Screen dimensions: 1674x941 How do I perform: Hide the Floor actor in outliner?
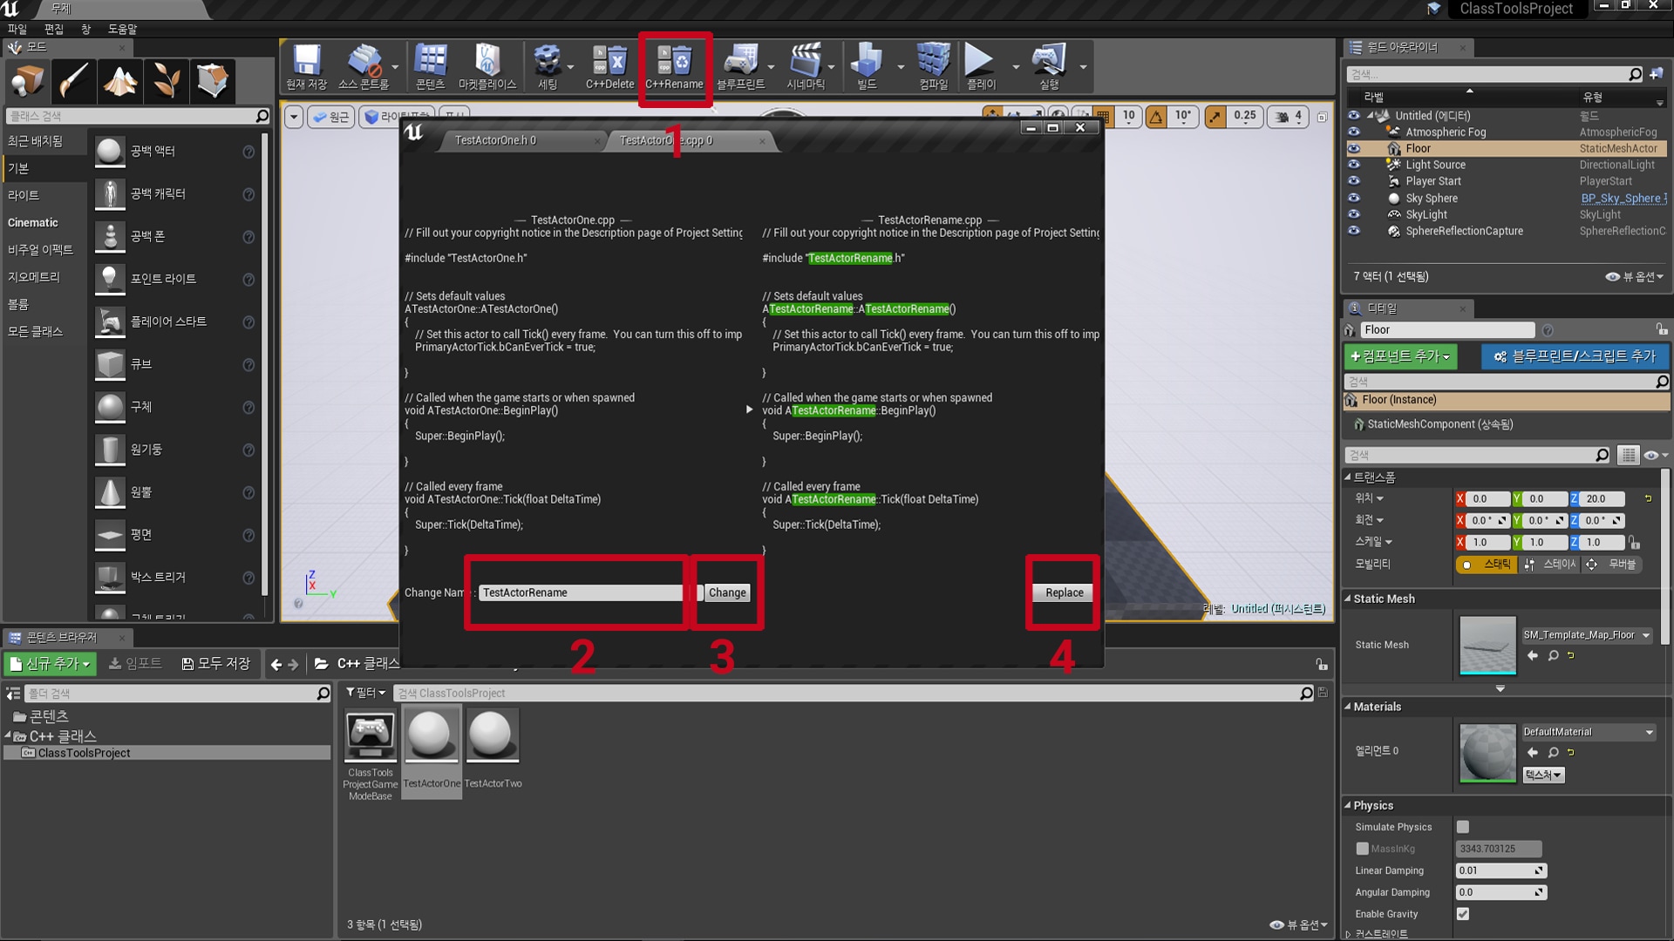tap(1354, 149)
